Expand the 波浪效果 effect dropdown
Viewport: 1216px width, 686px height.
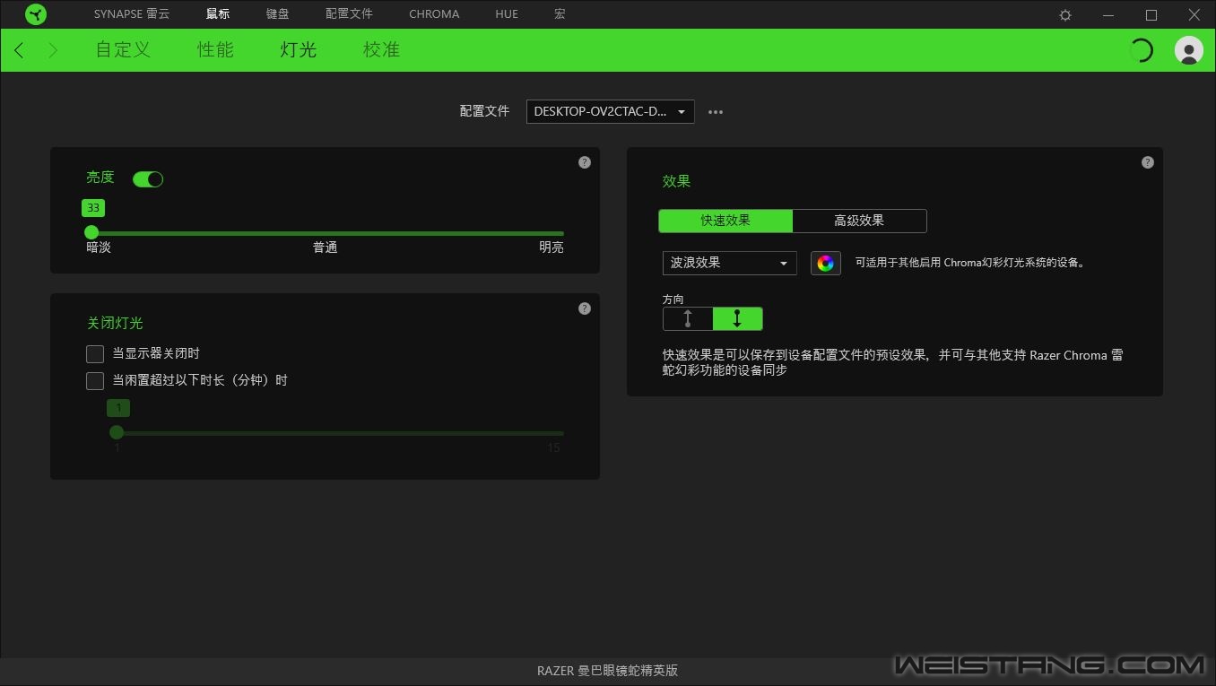point(729,263)
